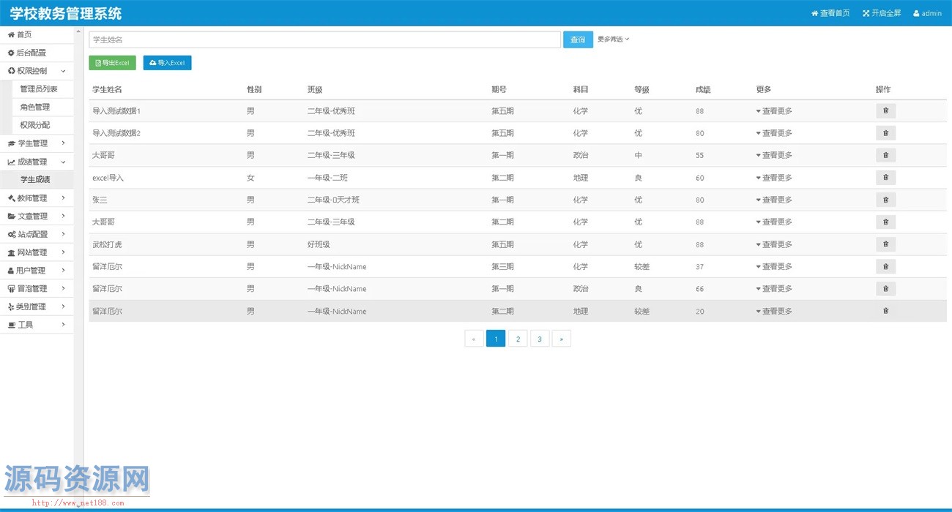The image size is (952, 512).
Task: Select the 学生成绩 submenu item
Action: pos(37,180)
